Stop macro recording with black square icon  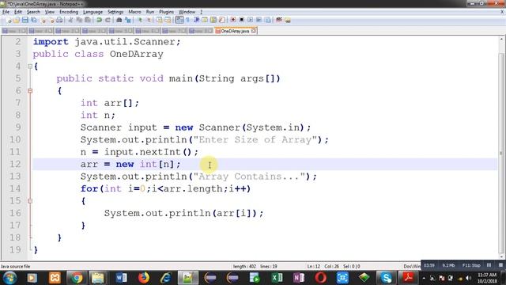click(241, 20)
